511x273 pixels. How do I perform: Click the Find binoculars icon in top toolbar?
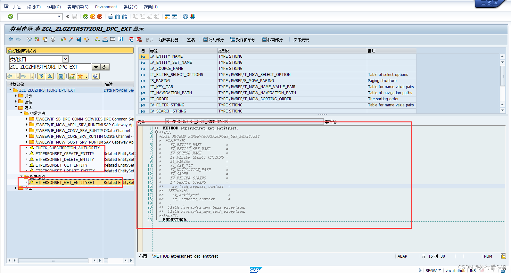[x=118, y=16]
